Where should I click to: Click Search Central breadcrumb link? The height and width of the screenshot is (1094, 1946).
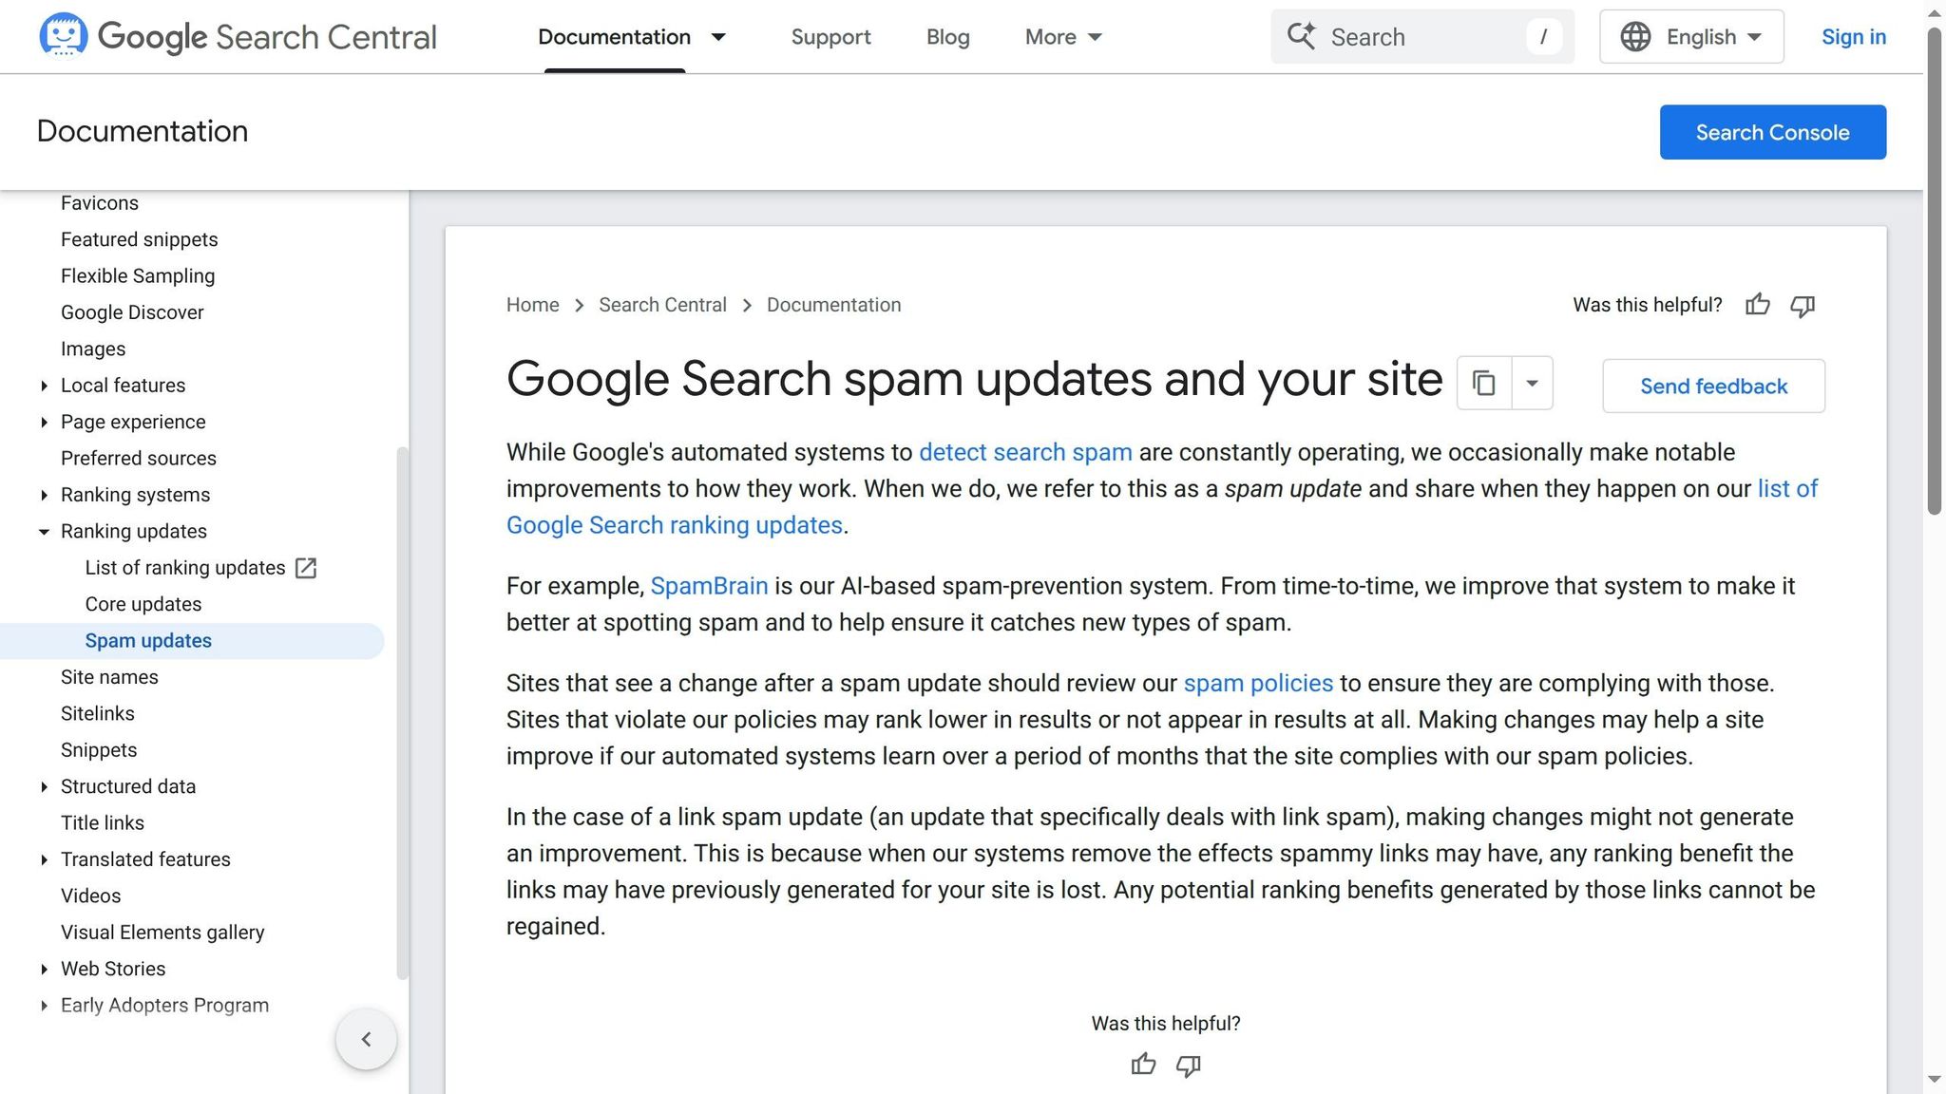point(662,305)
